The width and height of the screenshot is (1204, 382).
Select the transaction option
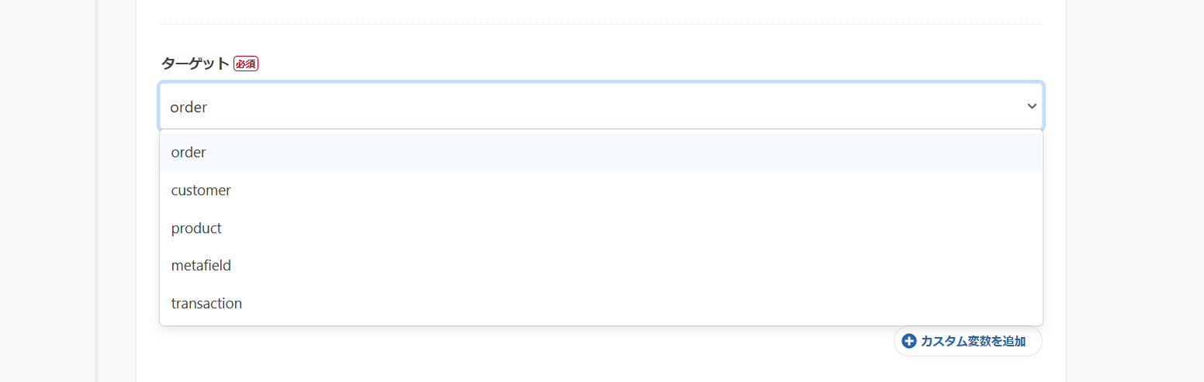click(601, 304)
